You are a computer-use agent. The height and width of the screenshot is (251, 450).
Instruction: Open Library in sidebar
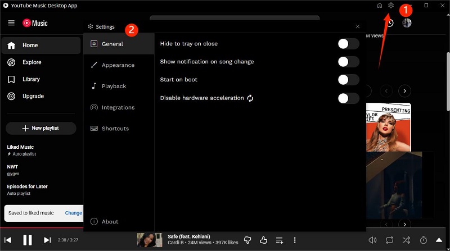click(41, 79)
